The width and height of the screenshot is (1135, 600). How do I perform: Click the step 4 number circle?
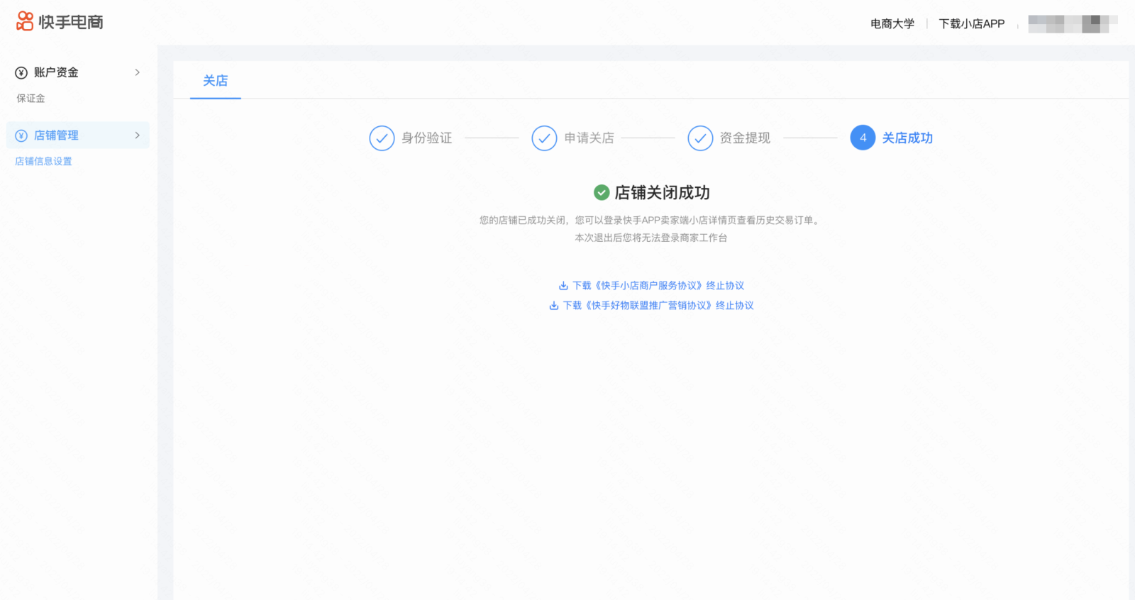click(863, 138)
